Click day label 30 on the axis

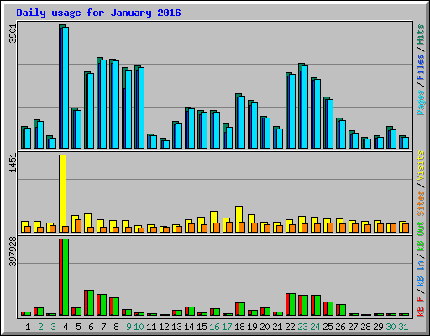click(x=391, y=327)
